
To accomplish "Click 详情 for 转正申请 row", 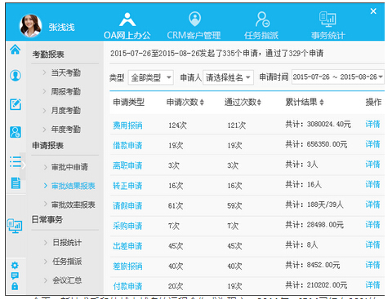I will click(x=372, y=184).
